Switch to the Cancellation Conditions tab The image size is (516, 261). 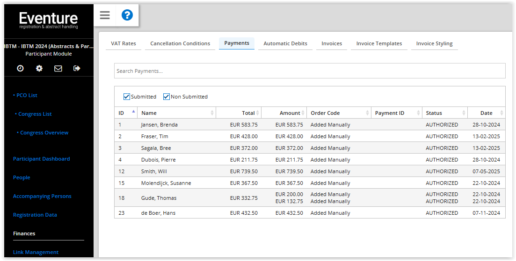(x=180, y=43)
